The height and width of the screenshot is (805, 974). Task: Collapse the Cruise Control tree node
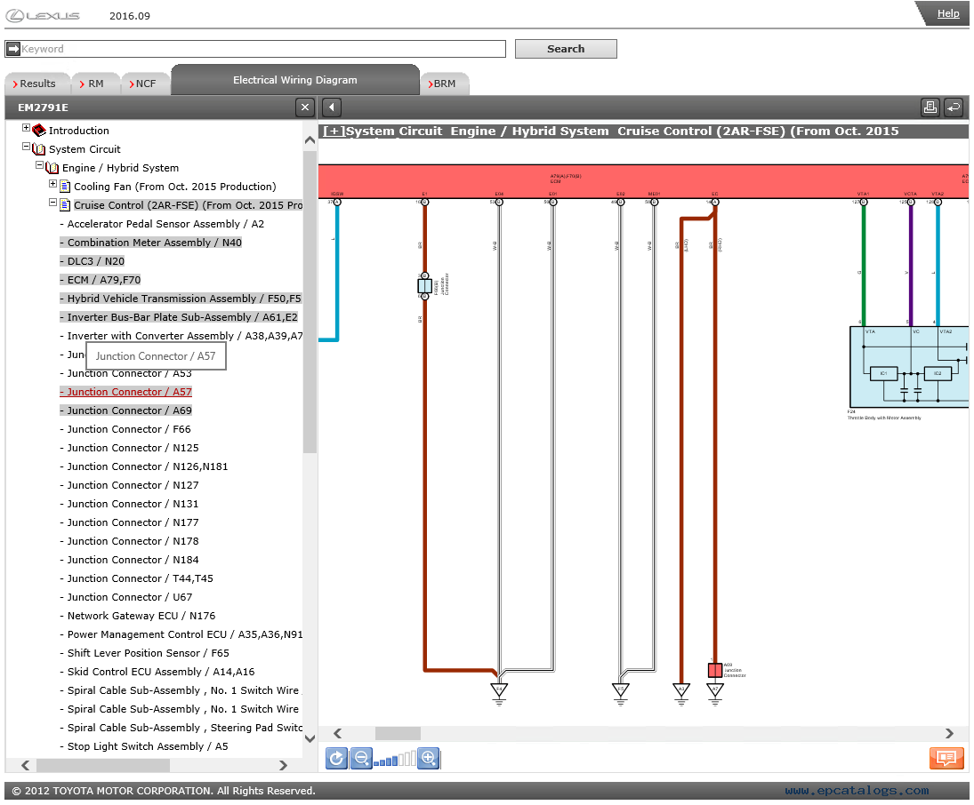tap(52, 203)
